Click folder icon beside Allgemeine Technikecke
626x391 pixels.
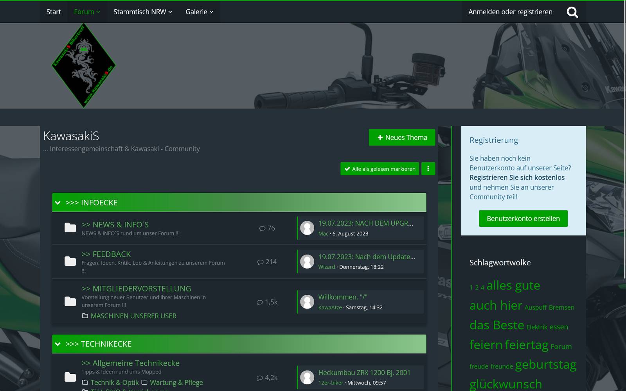coord(70,377)
